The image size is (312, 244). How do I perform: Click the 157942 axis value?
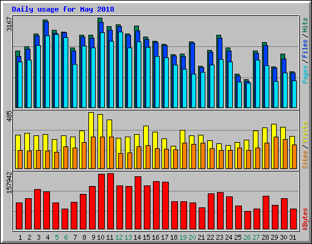point(10,182)
